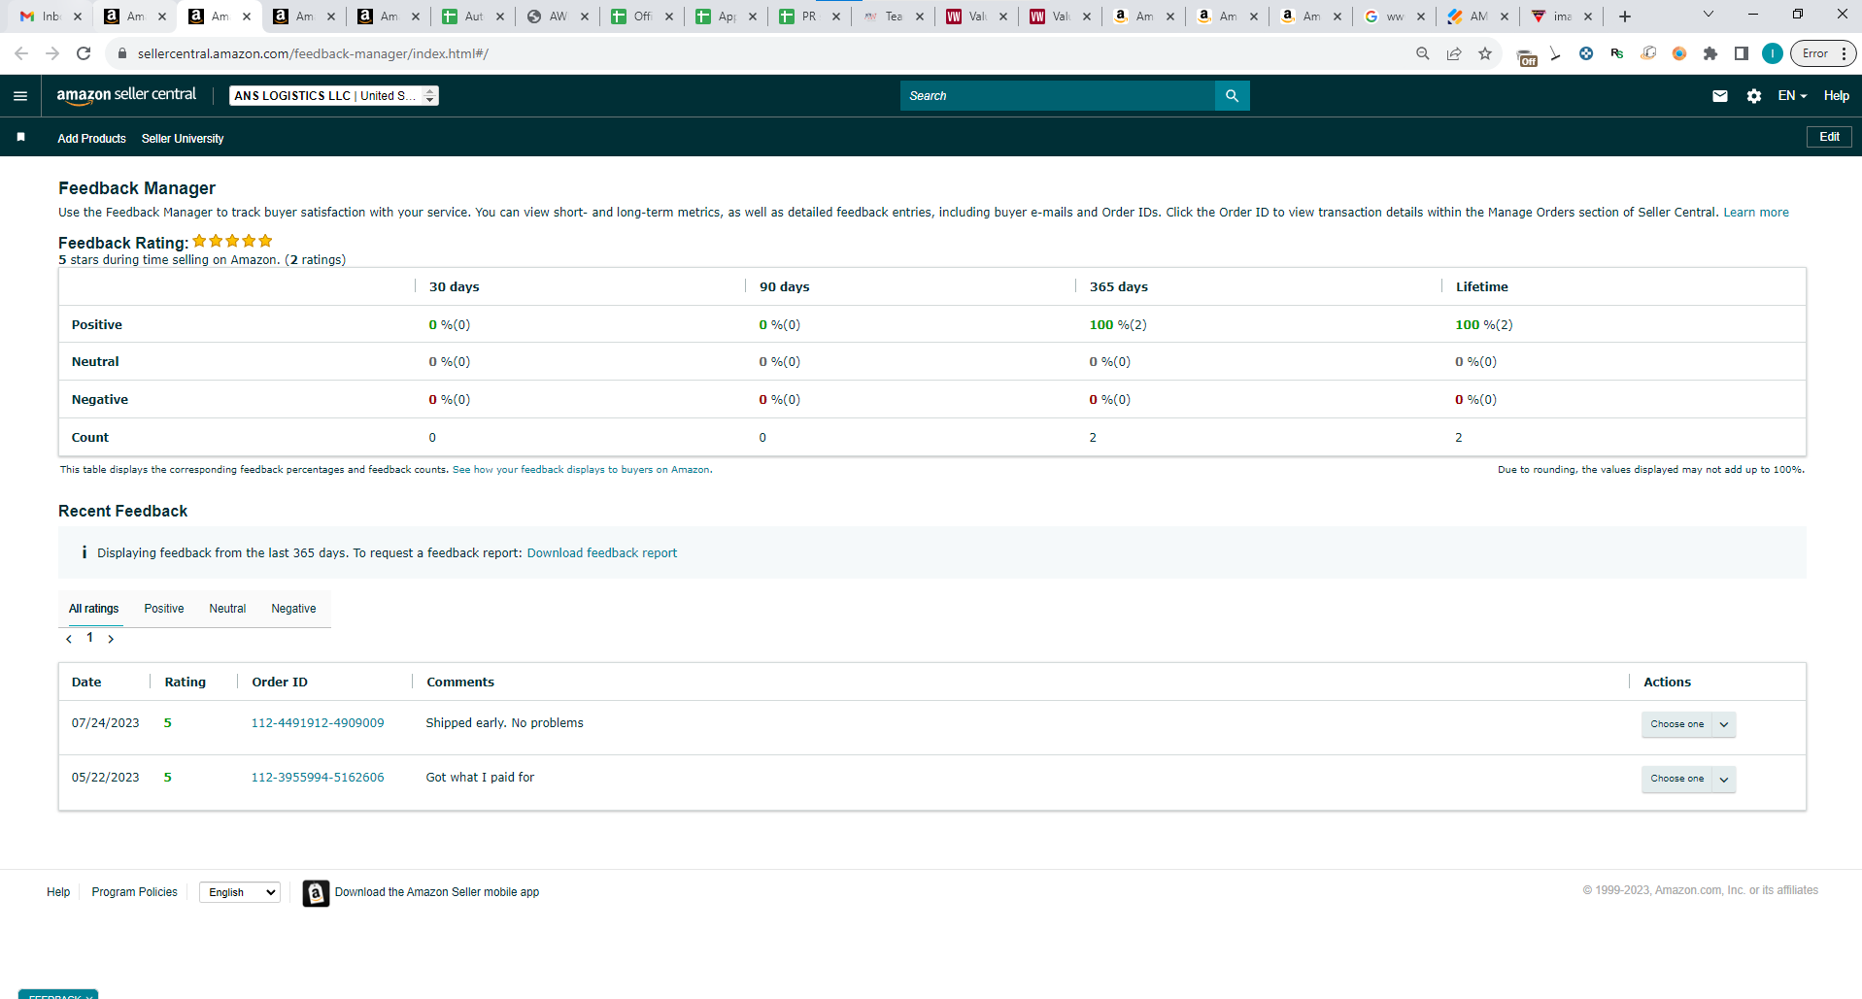Open the Seller Central messages envelope icon
This screenshot has height=999, width=1862.
click(1720, 96)
